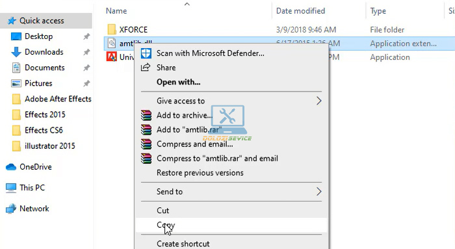Click the "File folder" type cell
The image size is (455, 249).
(x=387, y=30)
